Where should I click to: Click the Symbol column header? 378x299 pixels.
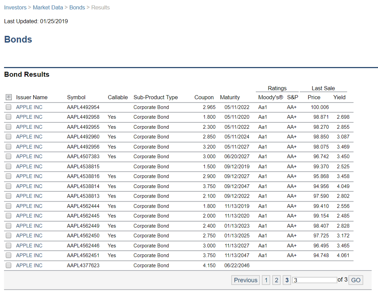76,97
